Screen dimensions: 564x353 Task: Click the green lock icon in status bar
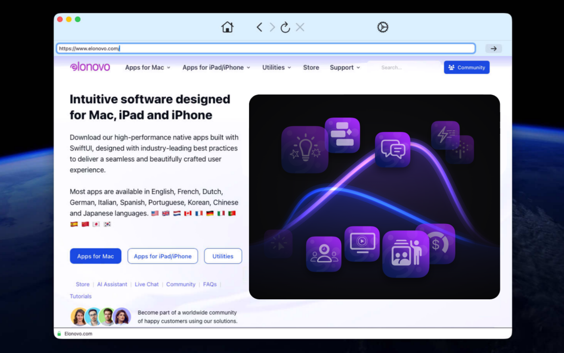(59, 334)
